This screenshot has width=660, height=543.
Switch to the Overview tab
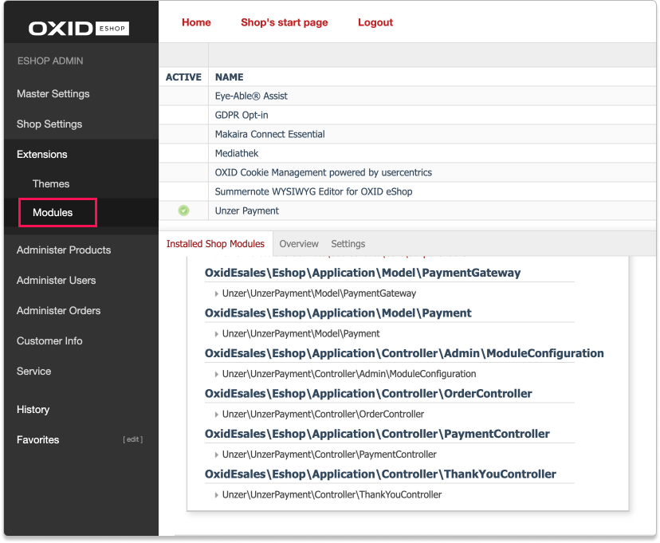299,243
